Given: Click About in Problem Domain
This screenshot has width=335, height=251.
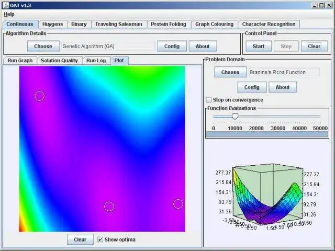Looking at the screenshot, I should pos(283,87).
